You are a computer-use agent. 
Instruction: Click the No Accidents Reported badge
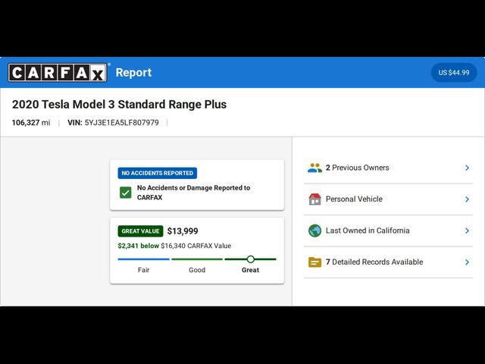click(x=158, y=173)
